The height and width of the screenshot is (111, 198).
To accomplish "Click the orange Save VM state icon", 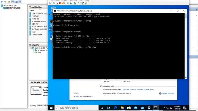I will click(63, 3).
